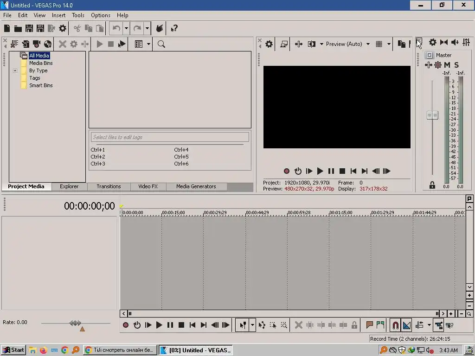Toggle Automatic Crossfades on timeline
This screenshot has width=475, height=356.
click(x=407, y=325)
